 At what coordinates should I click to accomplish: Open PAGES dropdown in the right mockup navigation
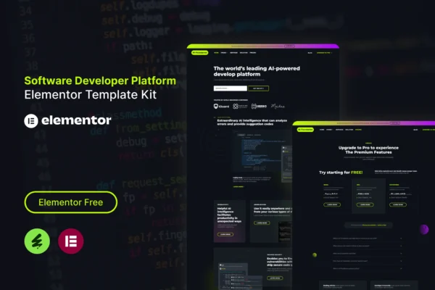point(329,130)
